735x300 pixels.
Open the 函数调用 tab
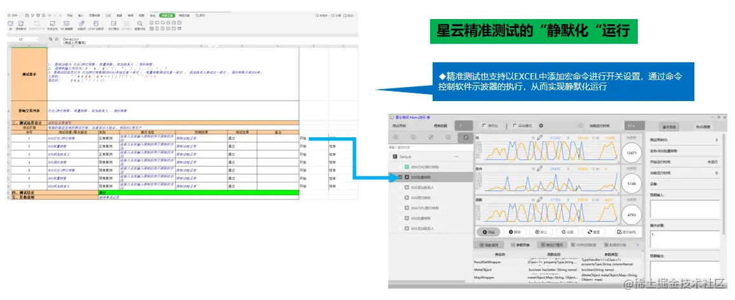(489, 245)
